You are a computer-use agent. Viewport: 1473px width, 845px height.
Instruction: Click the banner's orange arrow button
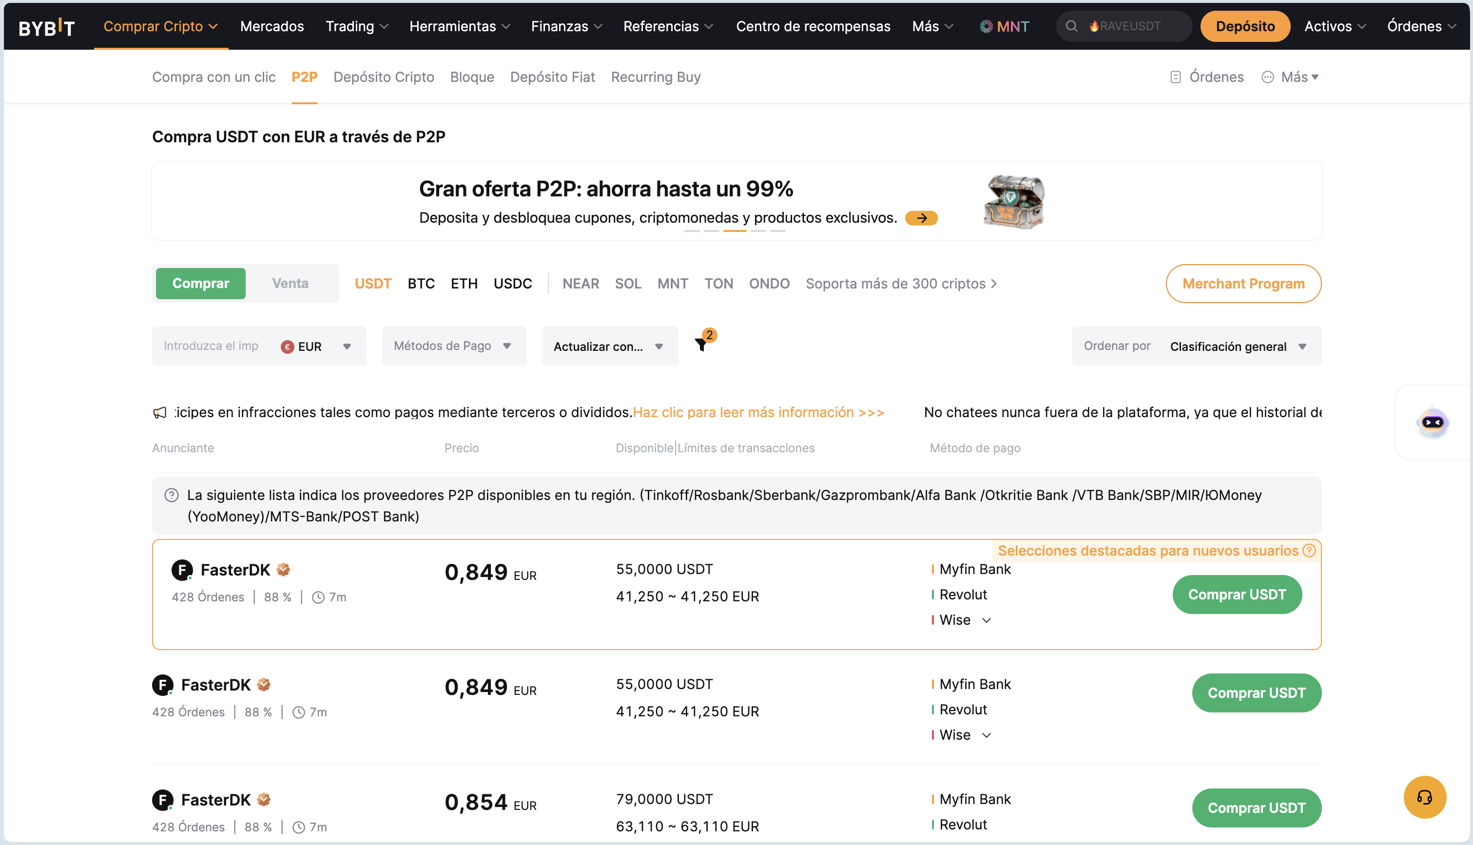tap(921, 218)
